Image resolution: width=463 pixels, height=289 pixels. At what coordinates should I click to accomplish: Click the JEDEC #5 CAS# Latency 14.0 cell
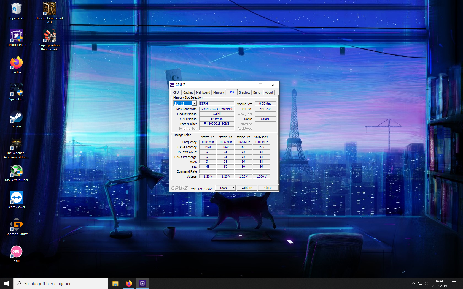tap(208, 147)
